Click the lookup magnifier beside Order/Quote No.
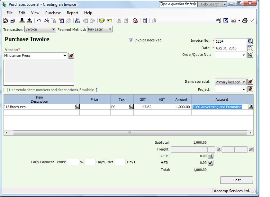This screenshot has height=197, width=270. (x=250, y=55)
